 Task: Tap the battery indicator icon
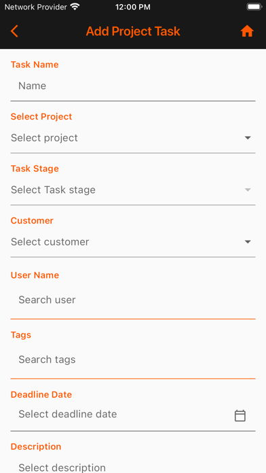254,7
